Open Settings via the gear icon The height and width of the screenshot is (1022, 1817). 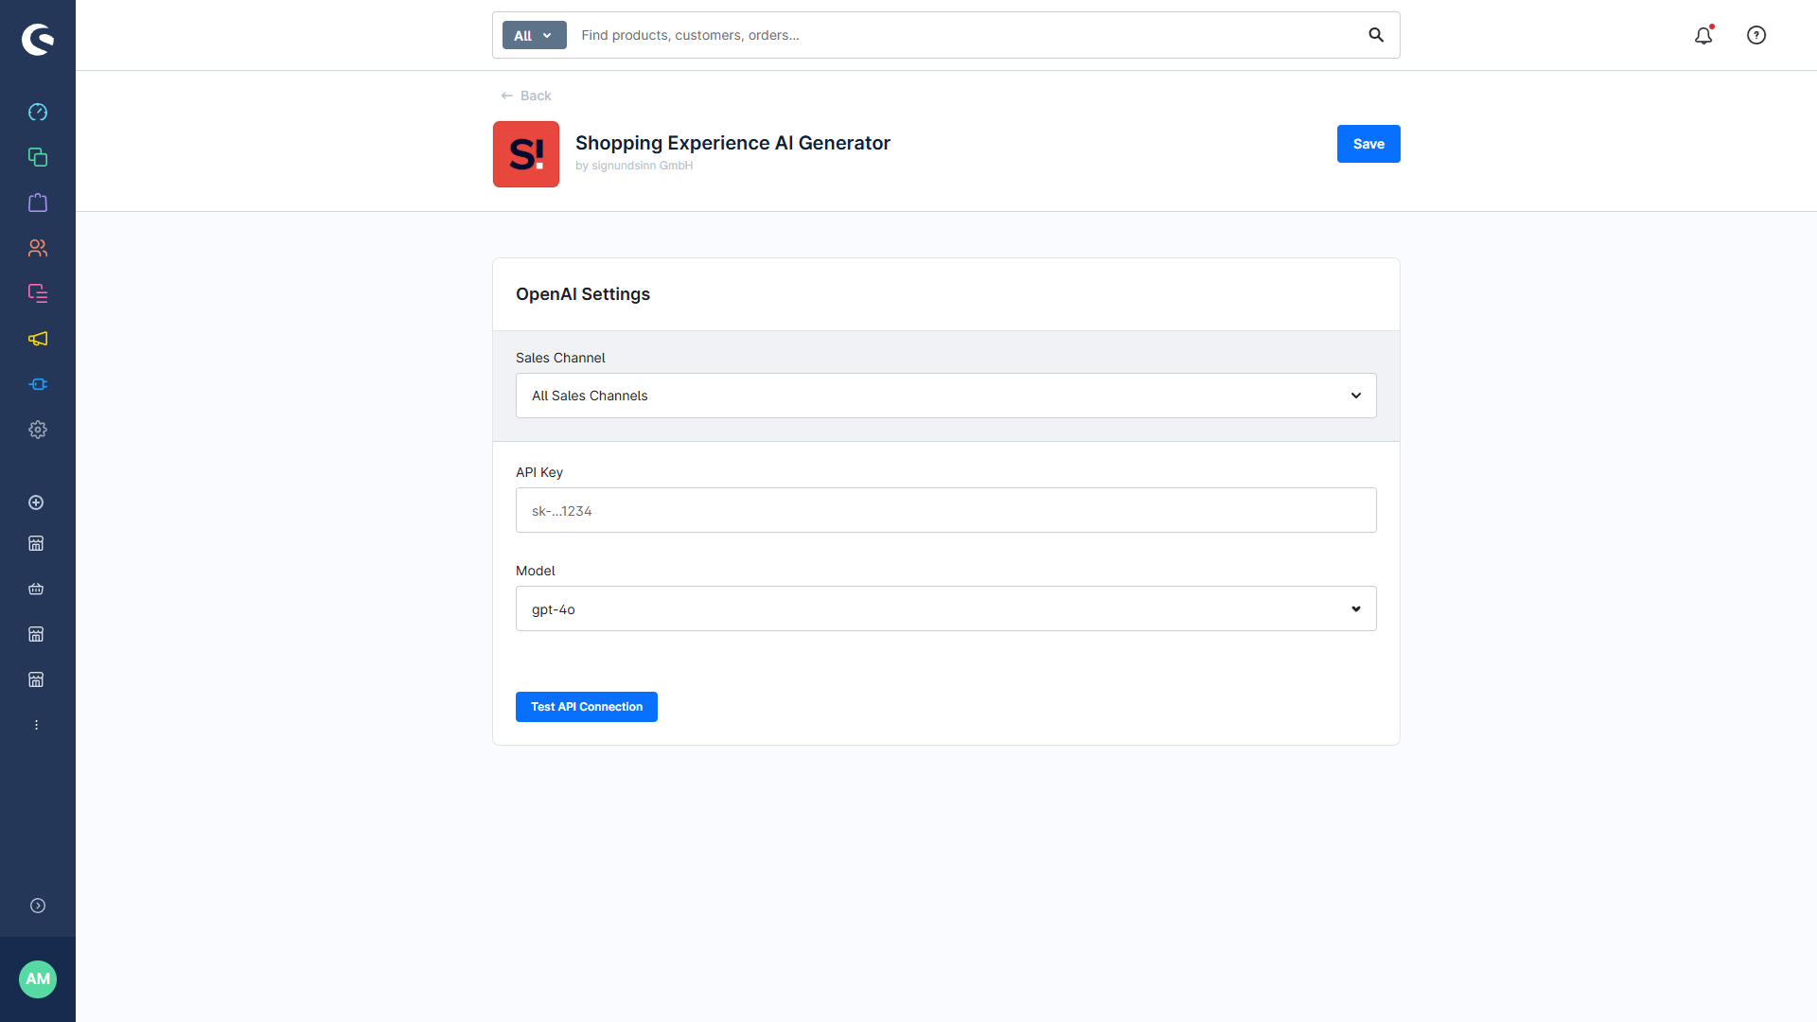click(x=38, y=430)
